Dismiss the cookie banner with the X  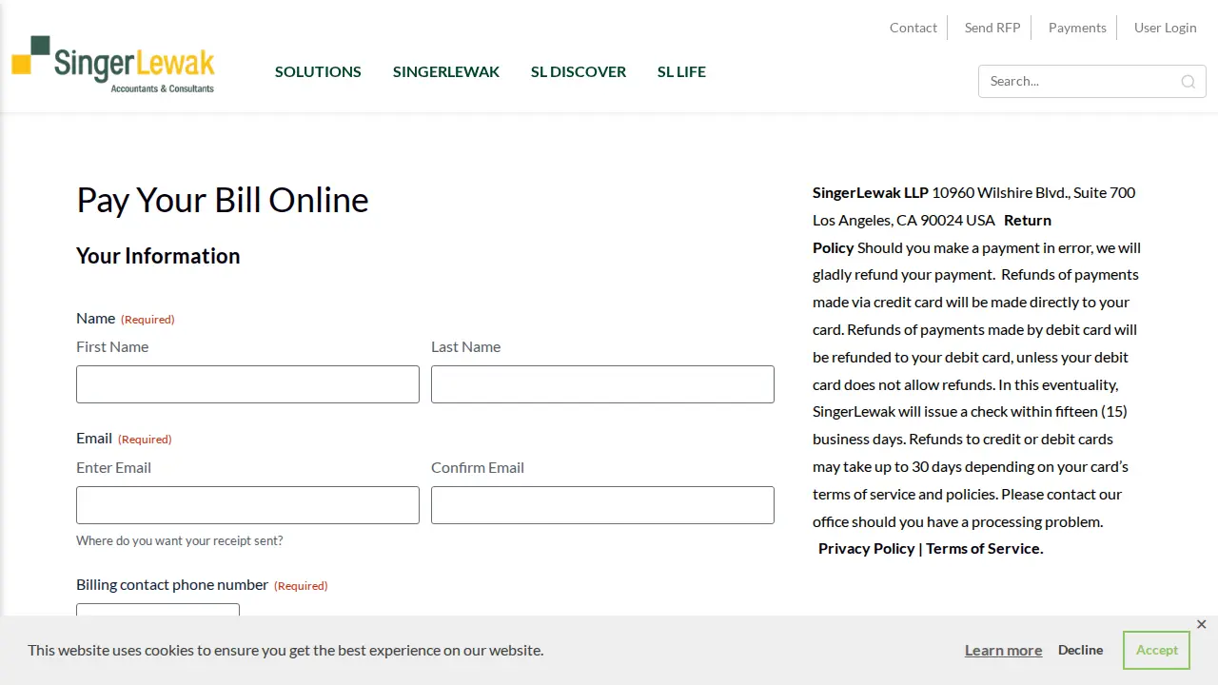[1201, 625]
